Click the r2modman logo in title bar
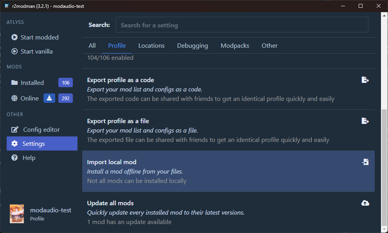Screen dimensions: 388x233 click(7, 6)
